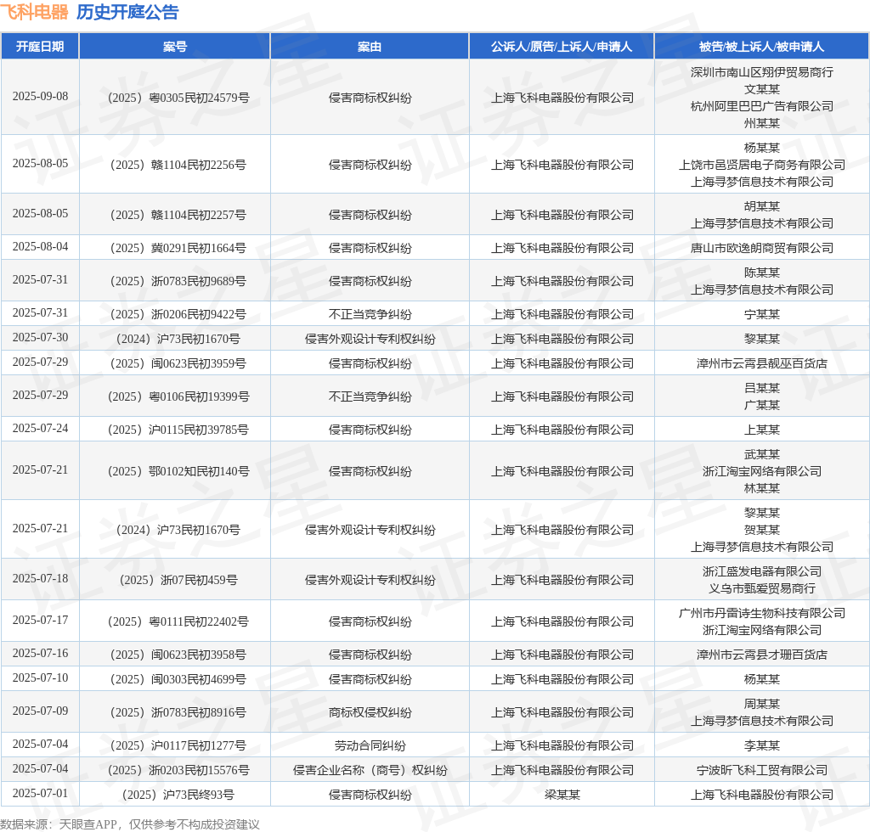
Task: Click defendant 漳州市云霄县才珊百货店
Action: (x=762, y=655)
